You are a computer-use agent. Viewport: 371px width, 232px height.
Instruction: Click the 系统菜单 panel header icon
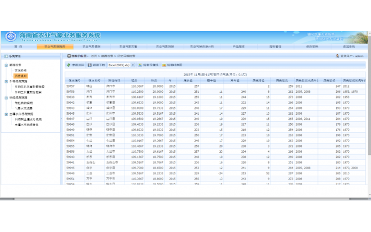[x=6, y=56]
